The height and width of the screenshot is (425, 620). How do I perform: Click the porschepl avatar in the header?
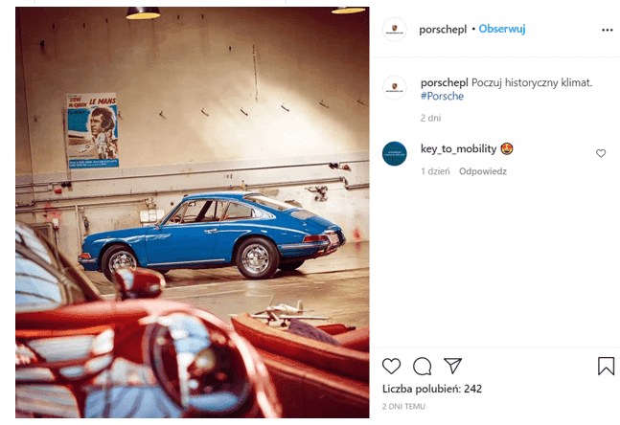[x=394, y=30]
